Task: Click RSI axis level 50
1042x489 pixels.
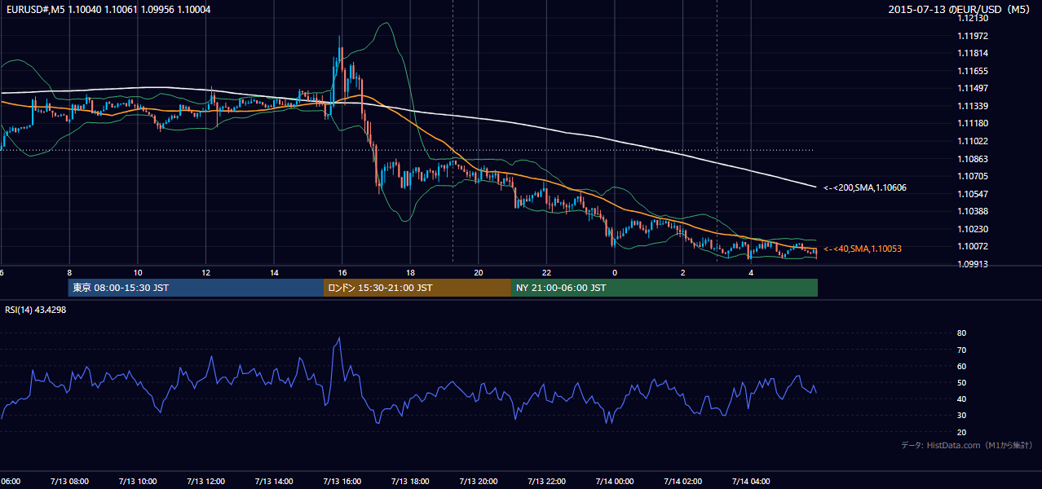Action: point(961,382)
